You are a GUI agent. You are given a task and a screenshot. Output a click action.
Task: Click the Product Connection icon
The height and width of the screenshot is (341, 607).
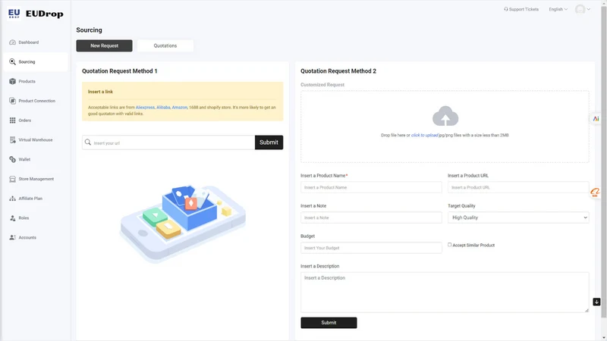[x=12, y=101]
